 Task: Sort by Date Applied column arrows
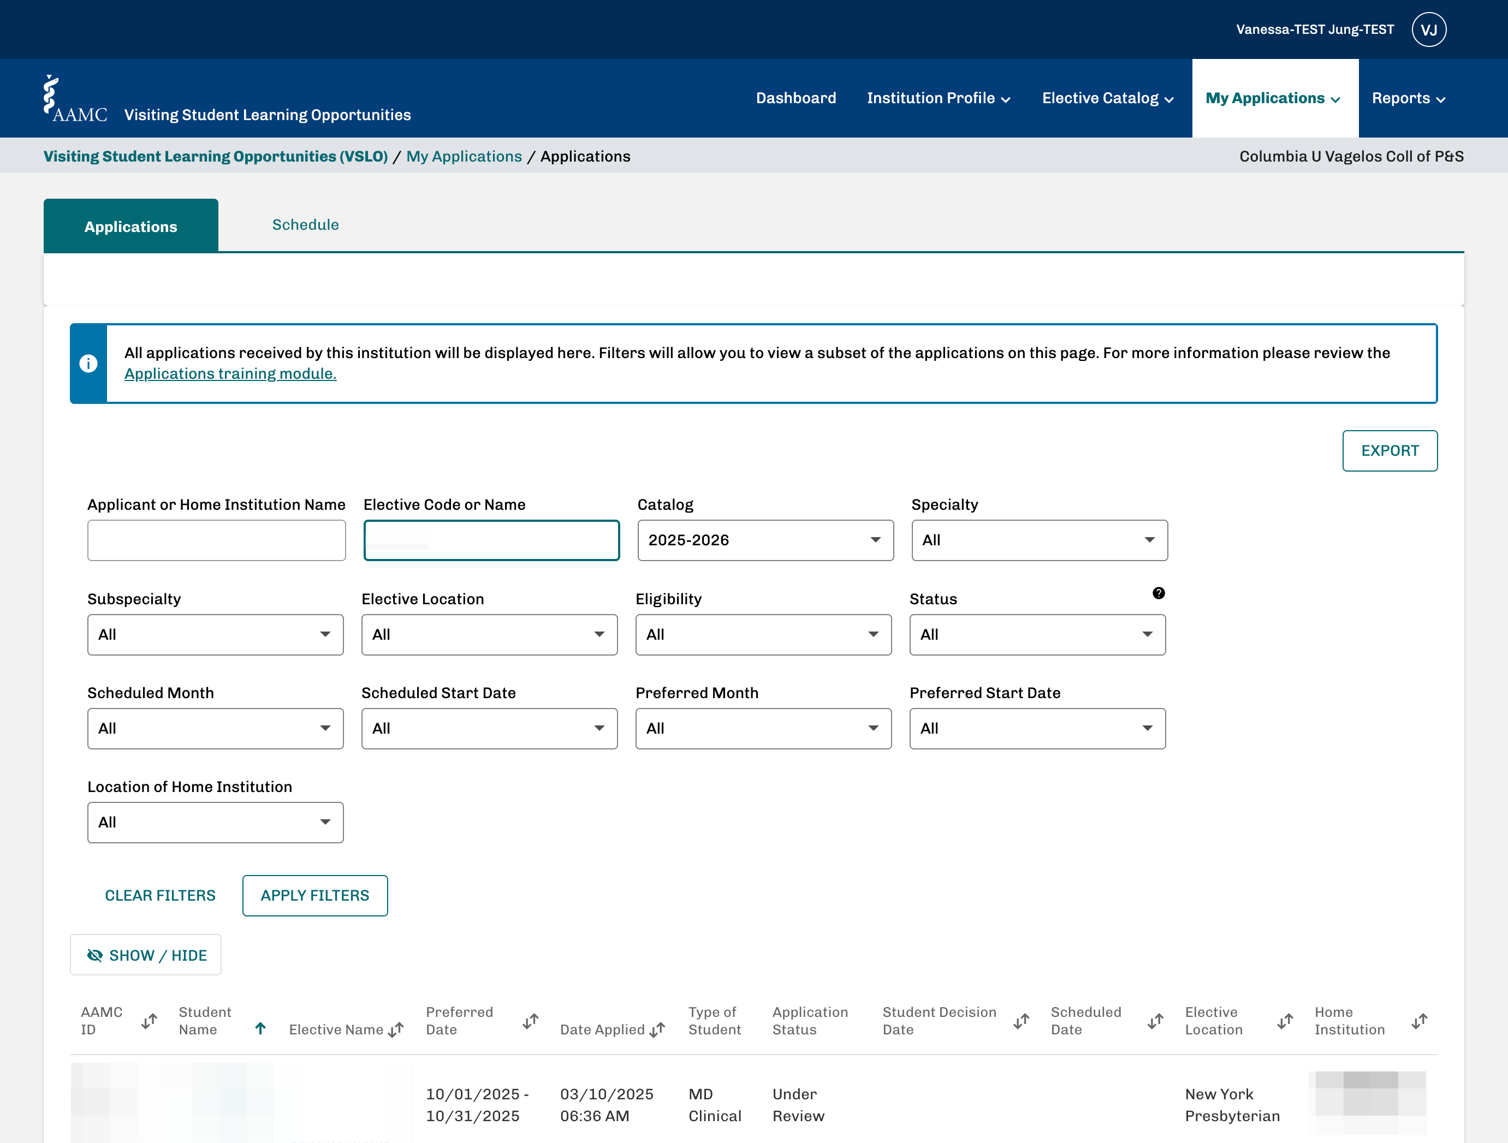tap(657, 1029)
